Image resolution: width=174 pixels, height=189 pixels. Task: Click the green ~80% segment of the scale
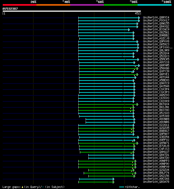point(121,5)
